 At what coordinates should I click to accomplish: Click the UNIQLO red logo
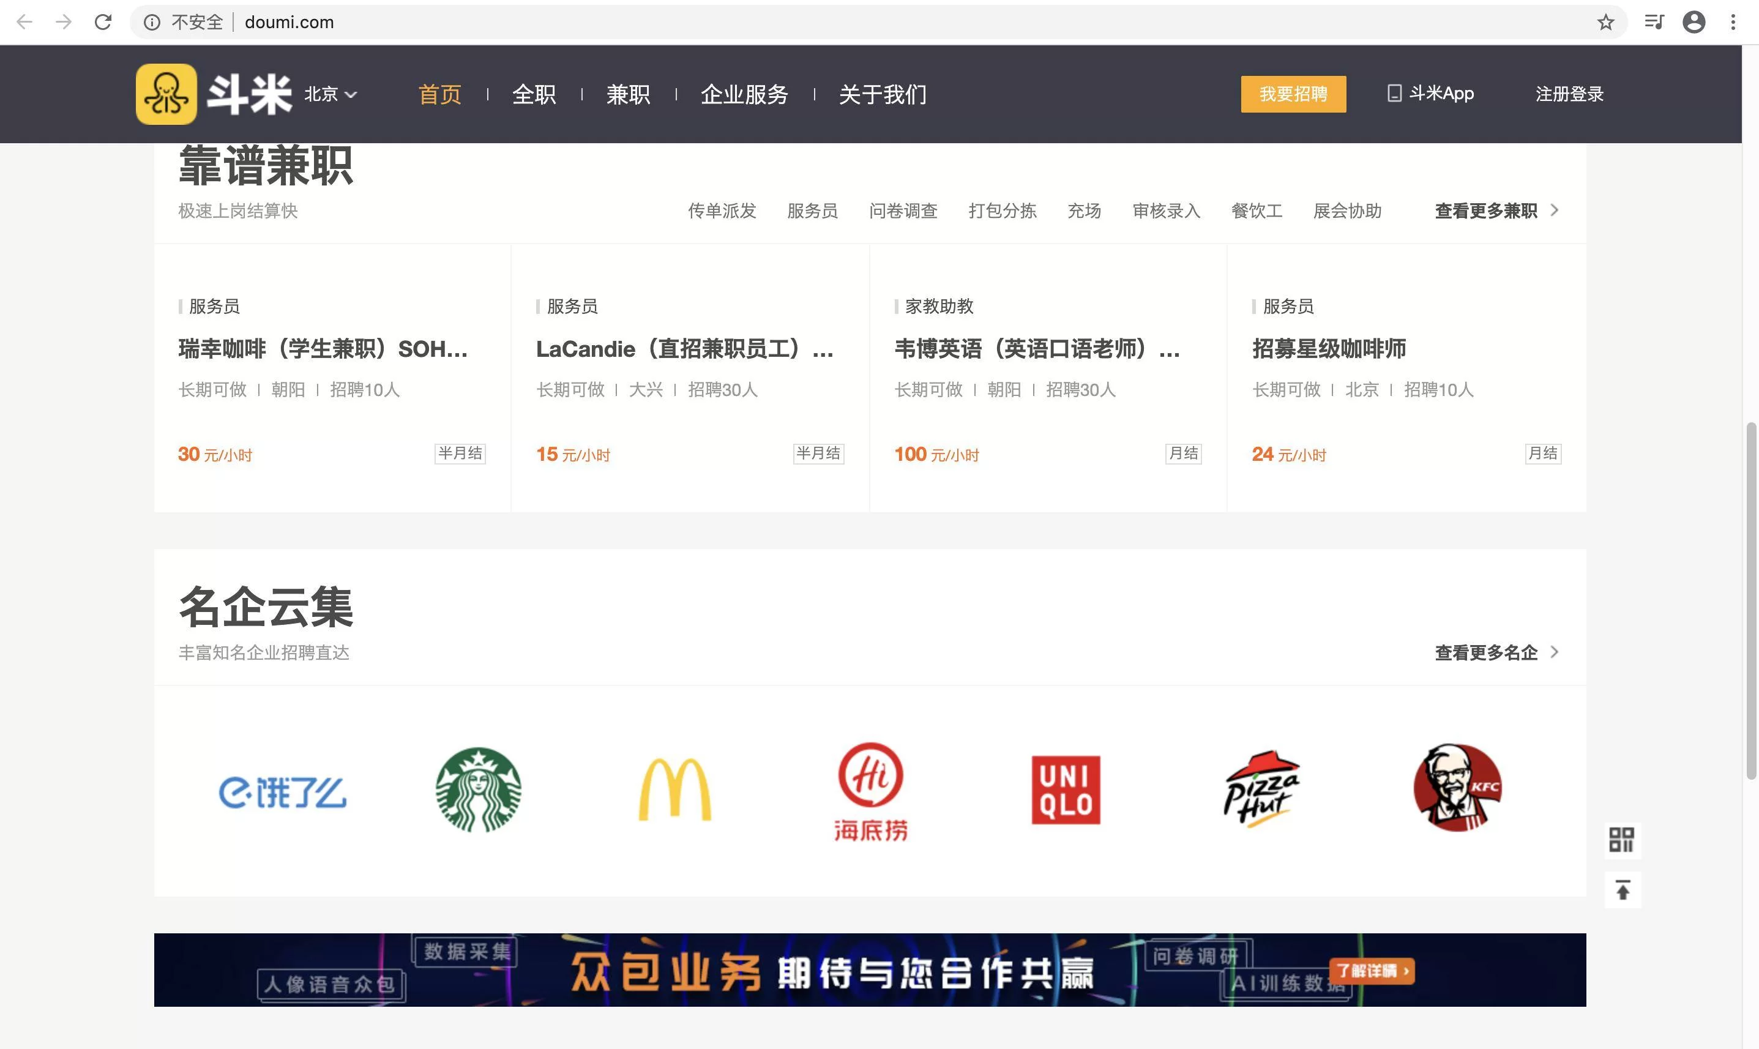1066,790
